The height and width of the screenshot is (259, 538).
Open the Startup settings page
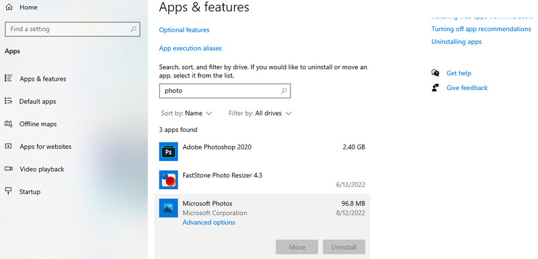click(x=30, y=192)
